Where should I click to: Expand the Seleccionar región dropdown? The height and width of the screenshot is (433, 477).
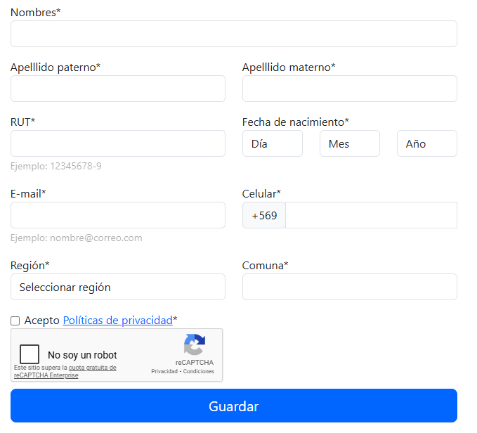[117, 287]
